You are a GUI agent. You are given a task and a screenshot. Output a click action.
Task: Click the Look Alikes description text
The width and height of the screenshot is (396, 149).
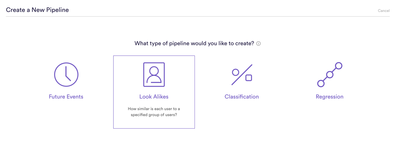(x=154, y=112)
